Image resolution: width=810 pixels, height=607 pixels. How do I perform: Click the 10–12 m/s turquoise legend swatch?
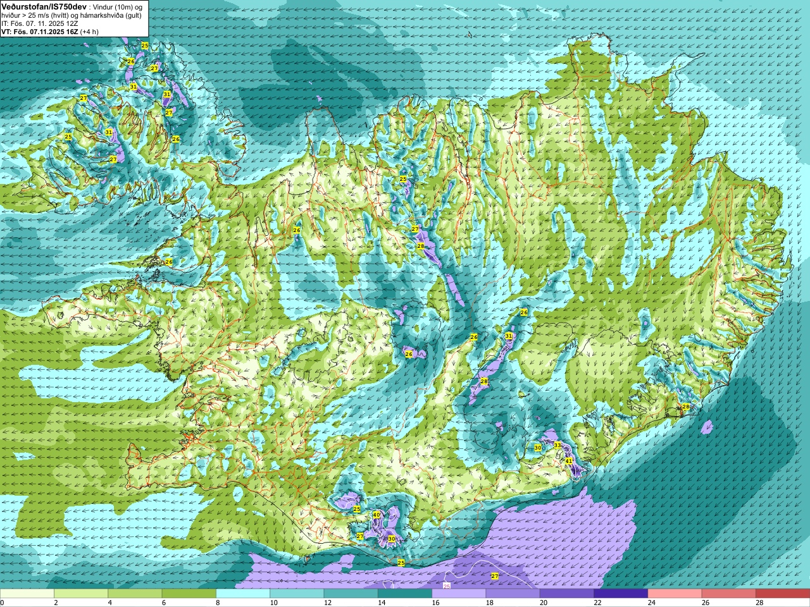297,594
